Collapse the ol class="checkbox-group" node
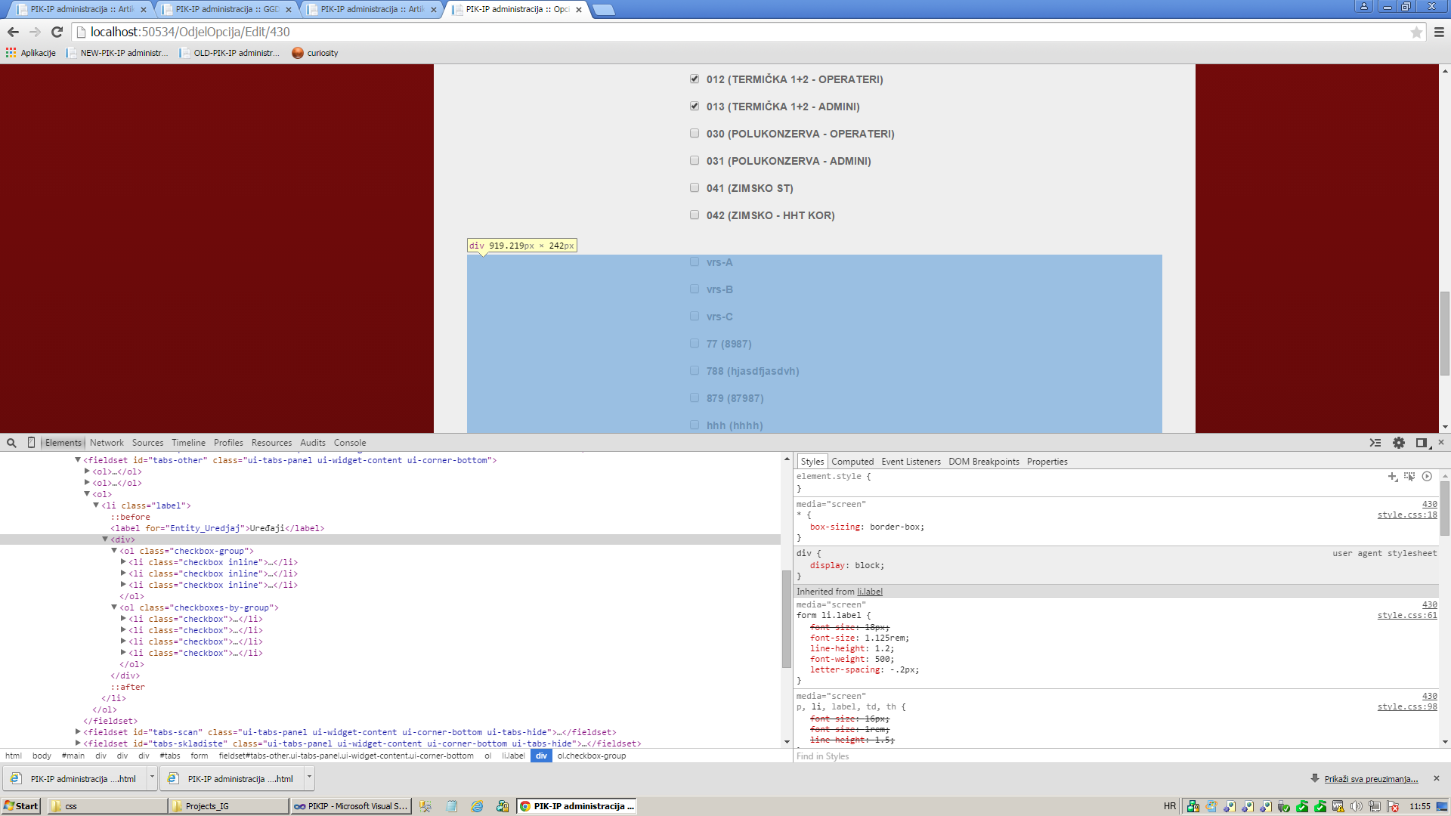The image size is (1451, 816). pos(114,550)
